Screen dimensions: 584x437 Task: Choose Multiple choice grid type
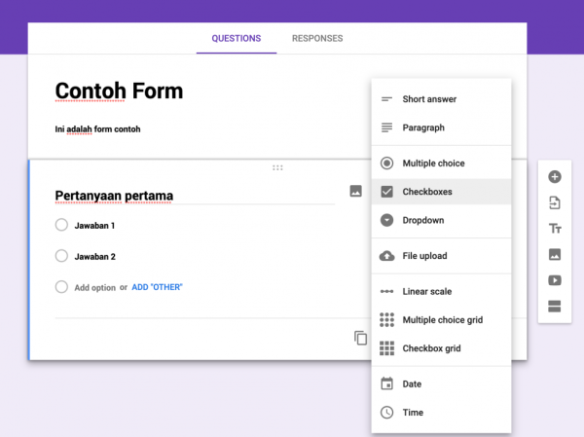coord(441,319)
